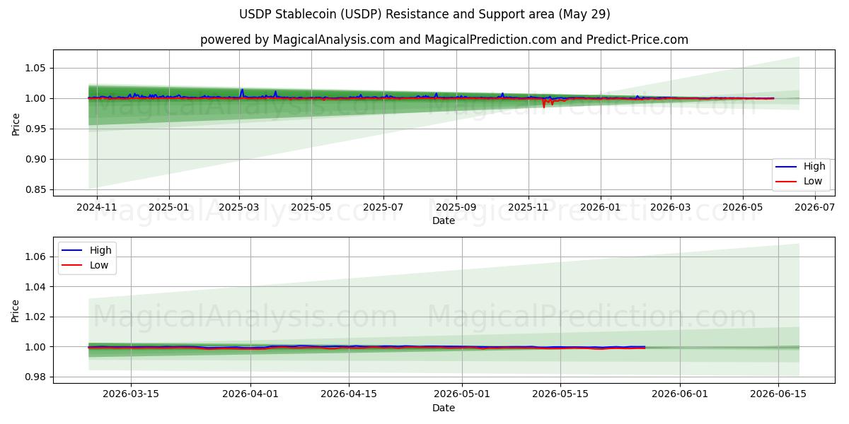Click the top chart x-axis label 2026-07
This screenshot has height=424, width=849.
815,208
